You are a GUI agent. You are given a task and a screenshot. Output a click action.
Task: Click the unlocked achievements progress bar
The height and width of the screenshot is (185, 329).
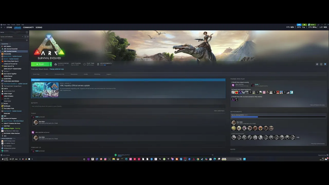pos(278,117)
